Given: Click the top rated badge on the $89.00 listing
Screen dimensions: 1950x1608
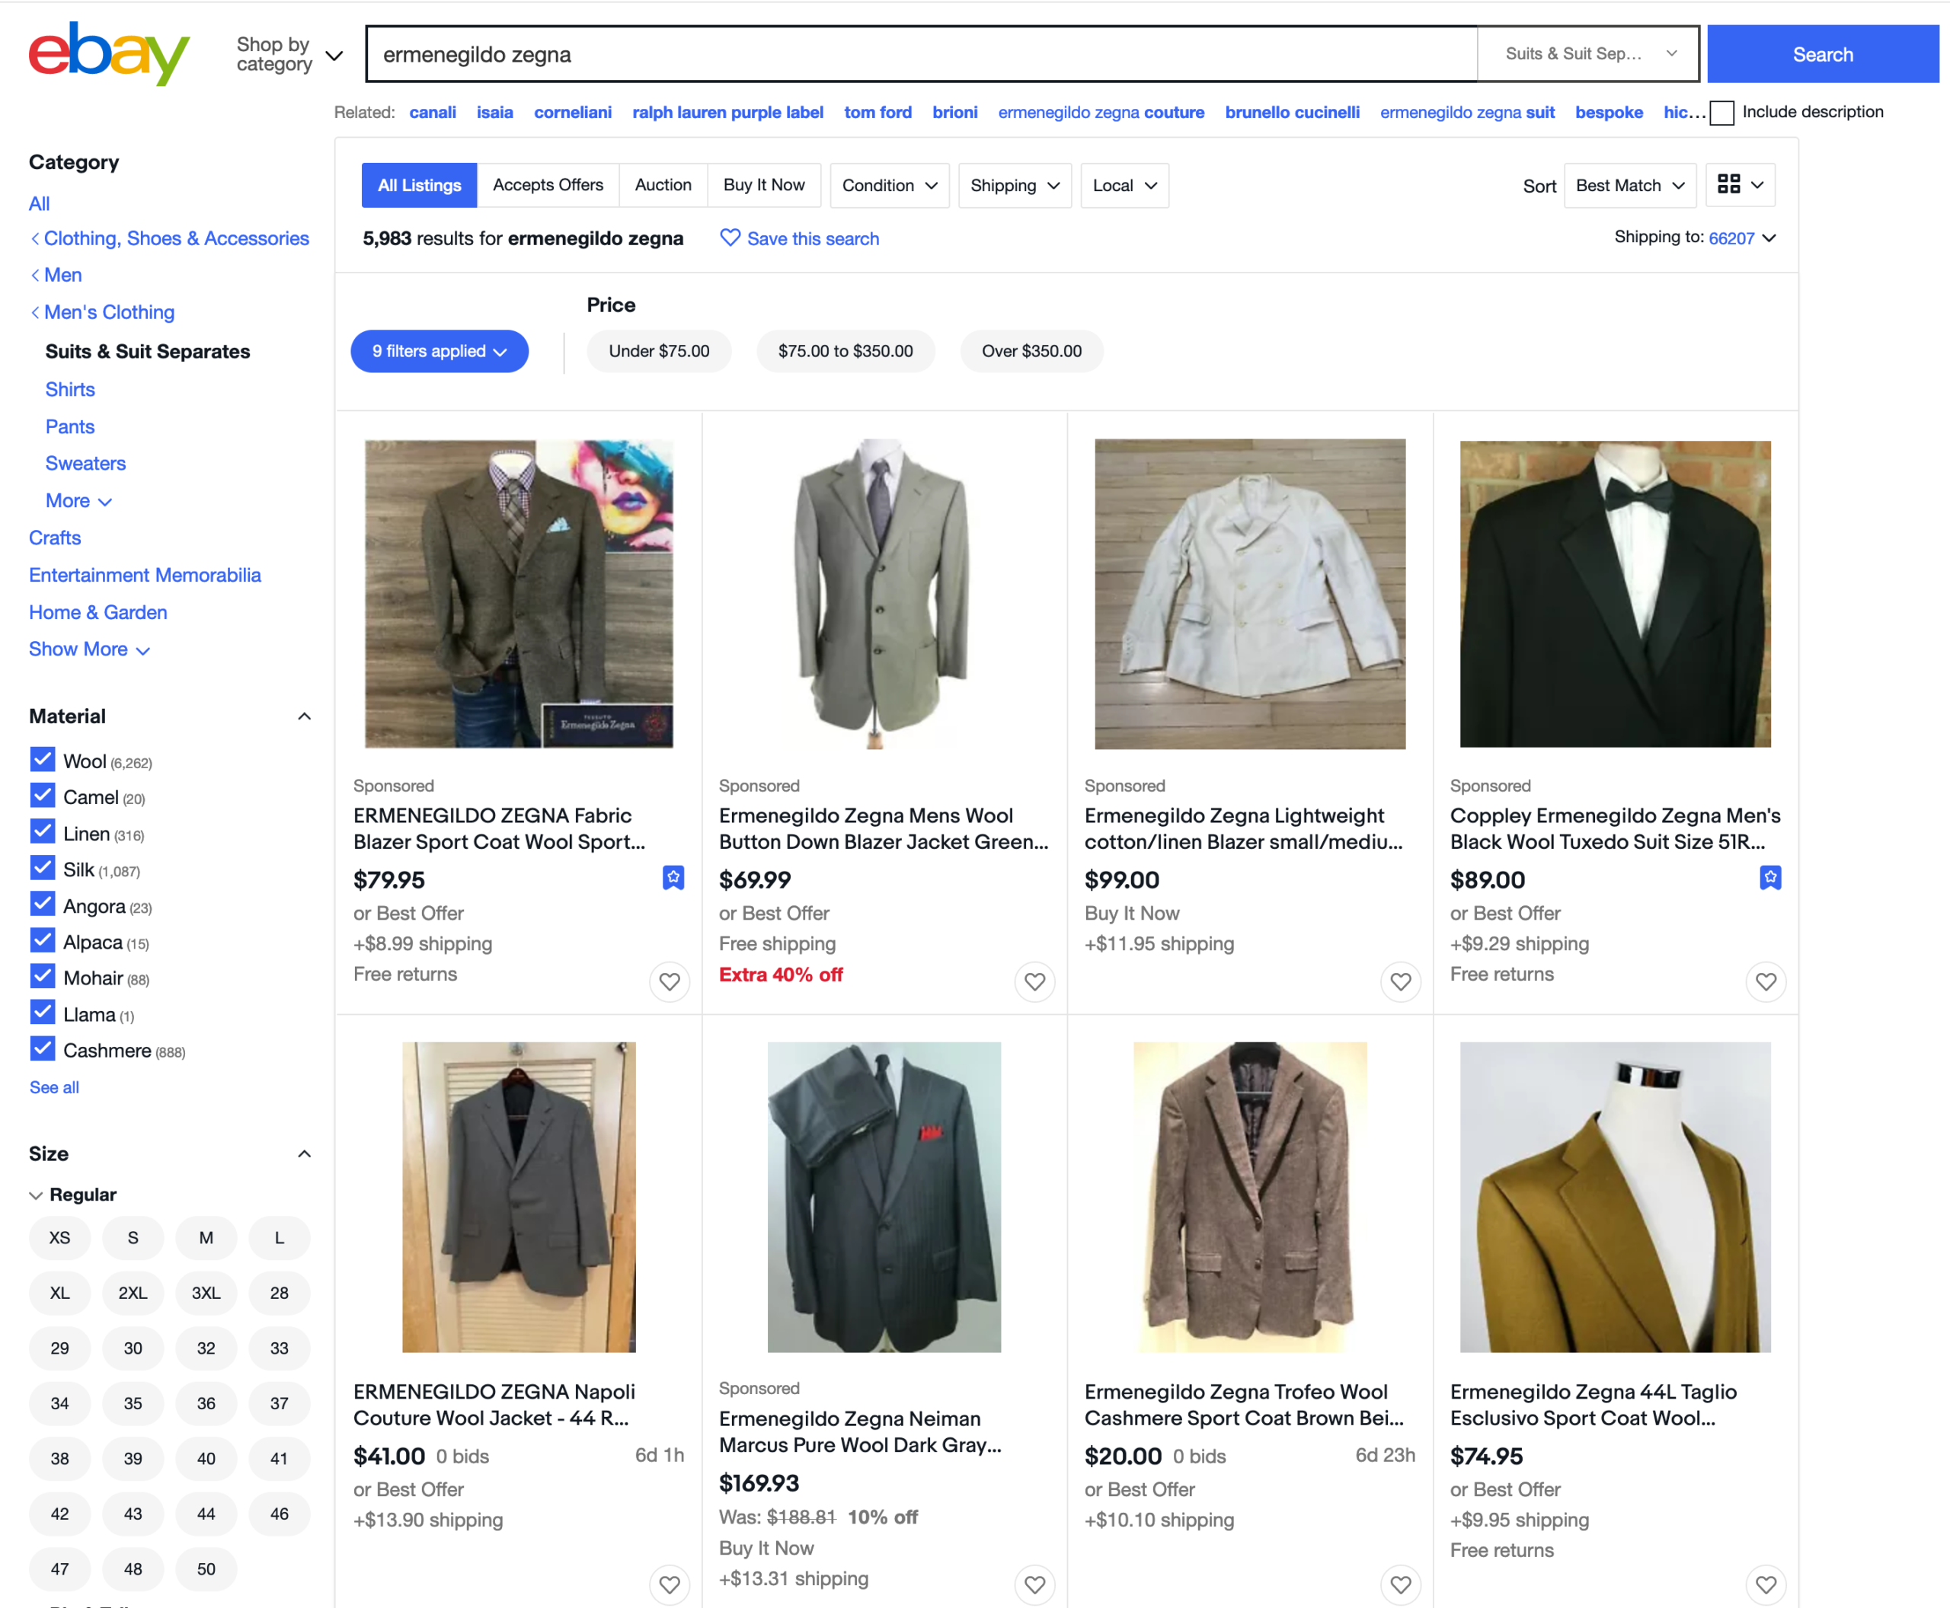Looking at the screenshot, I should tap(1770, 877).
